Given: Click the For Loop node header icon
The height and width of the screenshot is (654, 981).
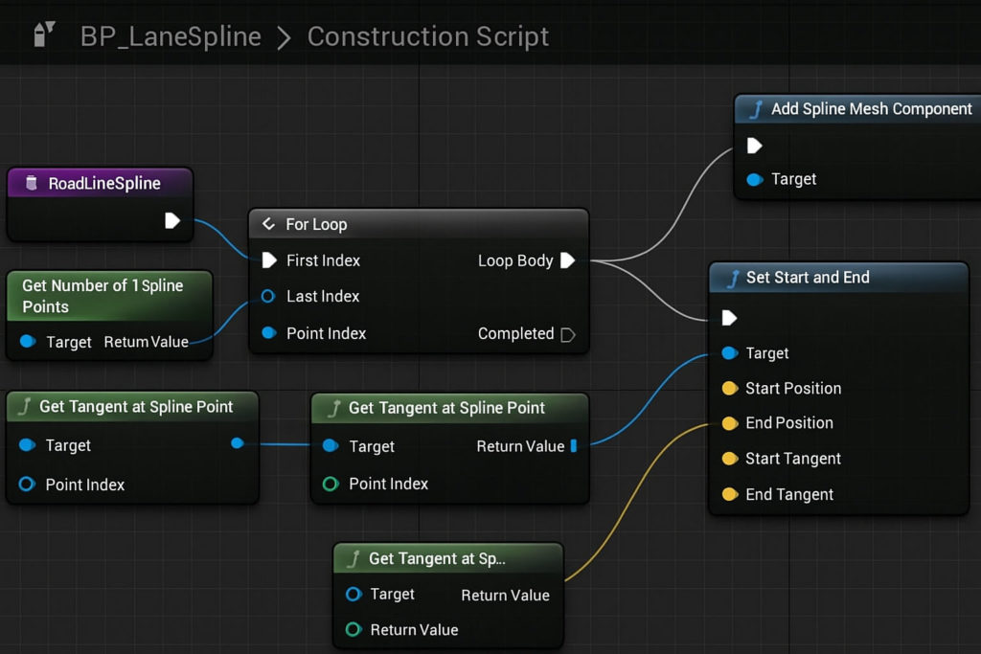Looking at the screenshot, I should point(268,224).
